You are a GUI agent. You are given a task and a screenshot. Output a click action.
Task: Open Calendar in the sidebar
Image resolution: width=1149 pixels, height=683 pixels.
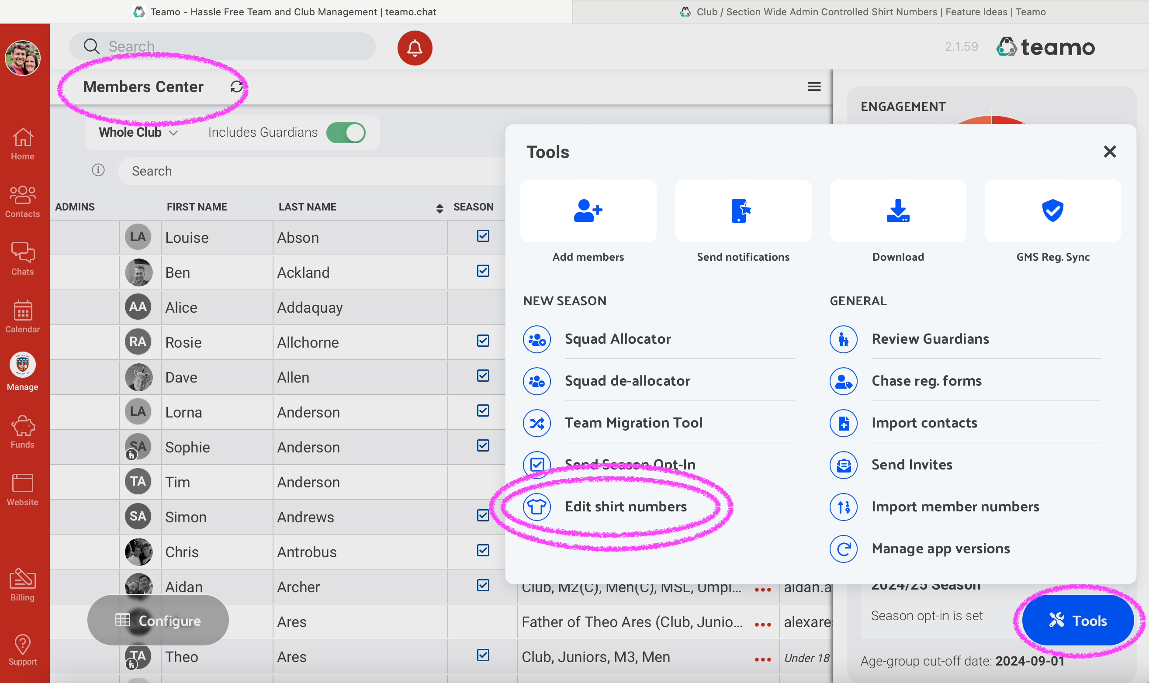pos(23,317)
